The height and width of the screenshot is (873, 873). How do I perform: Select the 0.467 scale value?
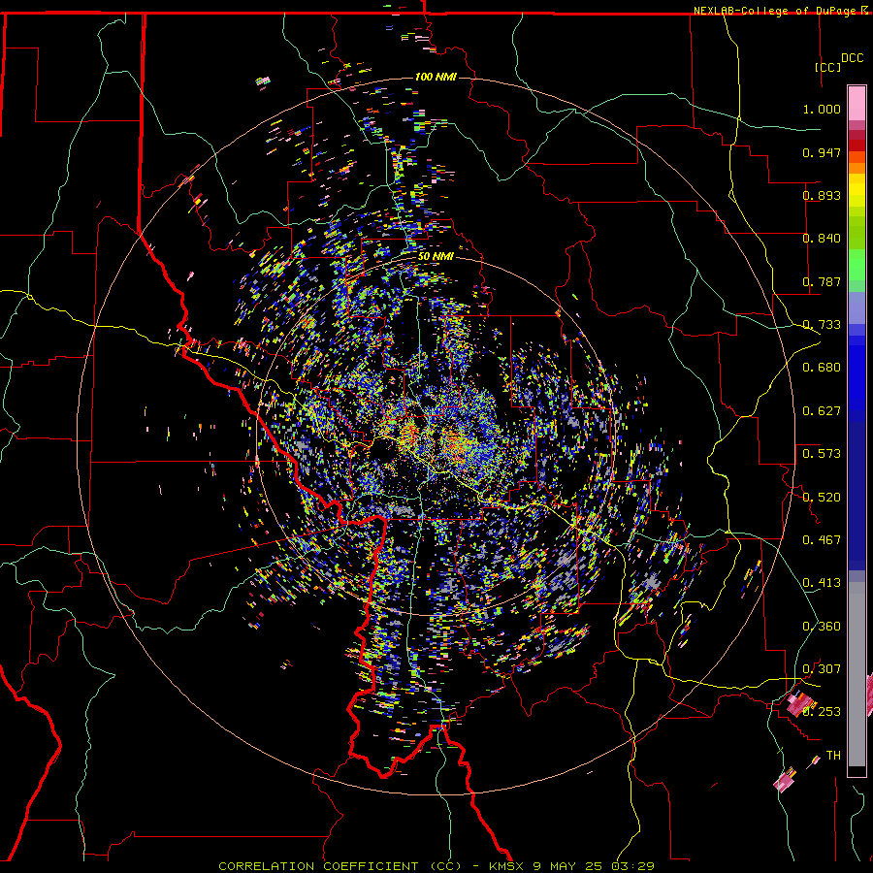tap(822, 540)
